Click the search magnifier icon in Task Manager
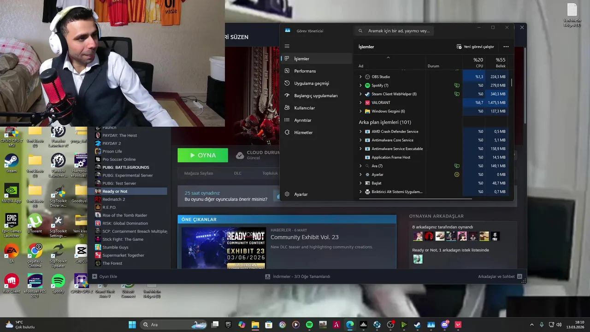The image size is (590, 332). point(360,31)
